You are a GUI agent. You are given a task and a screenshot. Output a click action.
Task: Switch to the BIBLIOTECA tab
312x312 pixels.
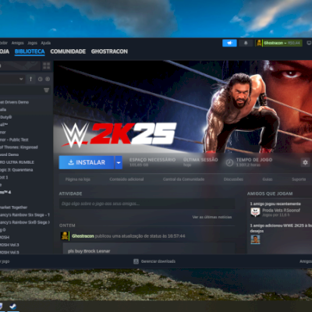coord(30,51)
